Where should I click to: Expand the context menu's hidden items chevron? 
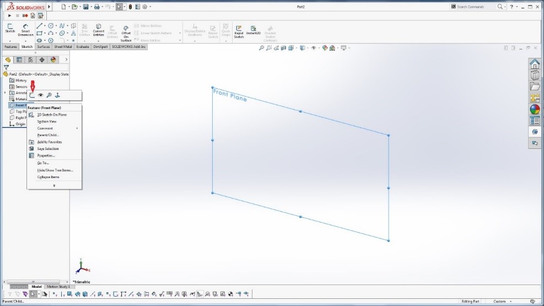pyautogui.click(x=54, y=185)
